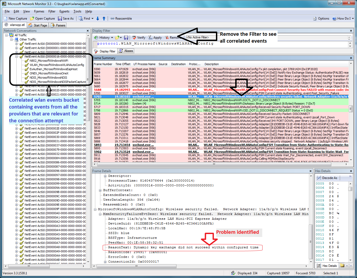Jump to previous match with up arrow
This screenshot has width=357, height=278.
tap(104, 19)
